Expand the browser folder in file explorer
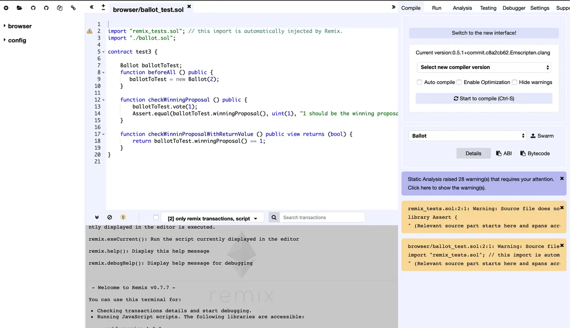Image resolution: width=570 pixels, height=328 pixels. [5, 26]
